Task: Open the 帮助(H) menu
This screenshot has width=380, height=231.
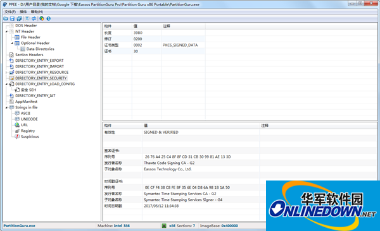Action: coord(37,12)
